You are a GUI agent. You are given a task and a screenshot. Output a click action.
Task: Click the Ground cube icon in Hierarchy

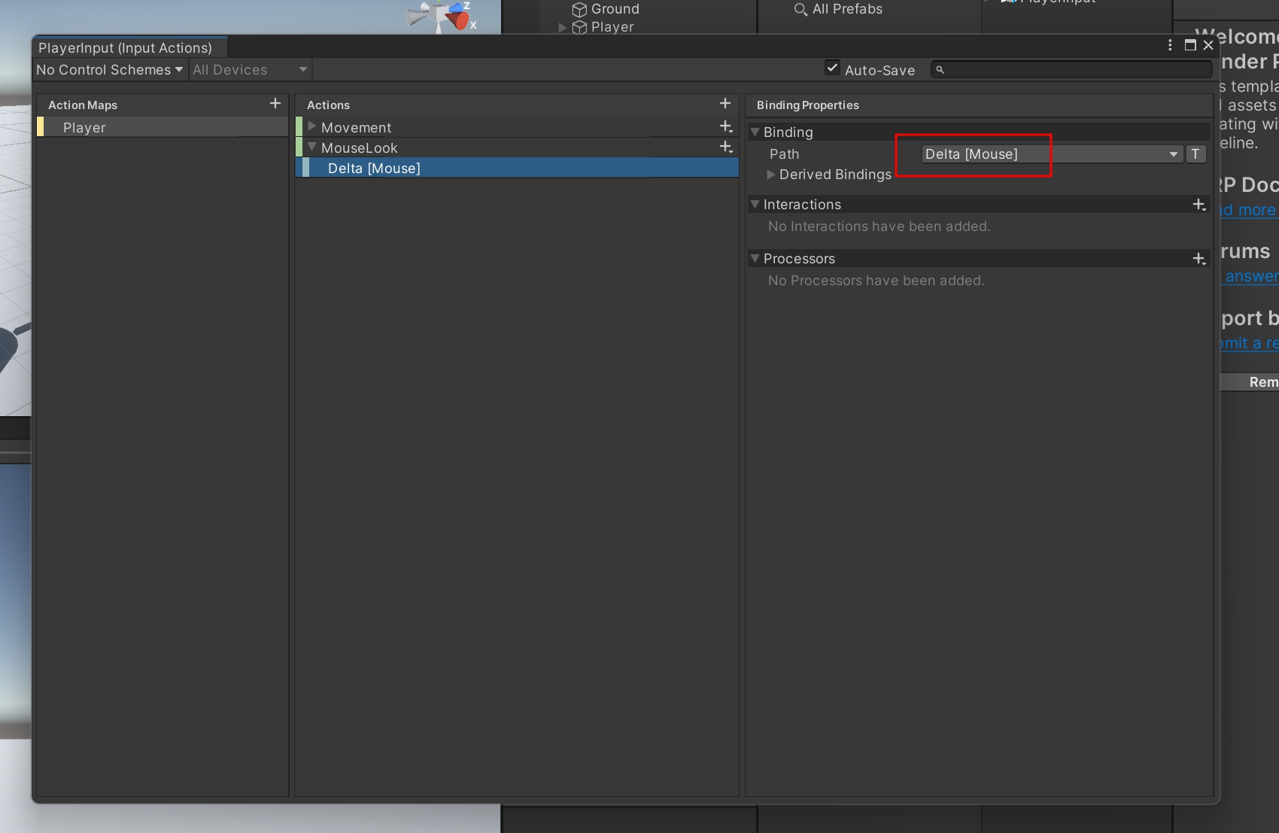pyautogui.click(x=579, y=9)
